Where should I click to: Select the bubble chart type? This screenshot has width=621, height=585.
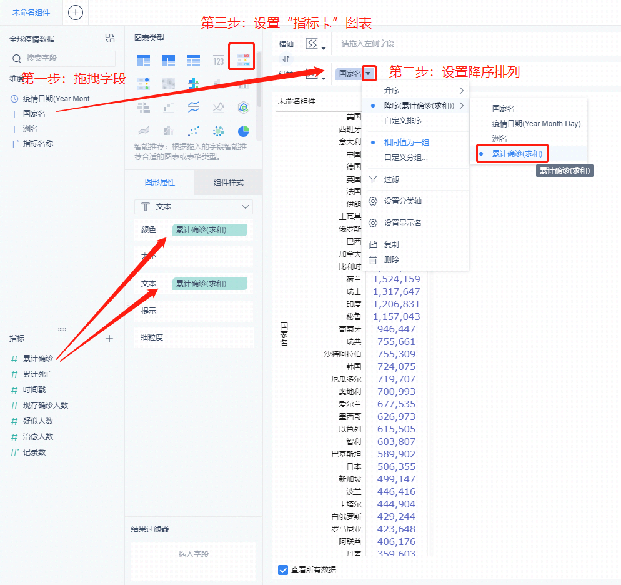click(217, 130)
